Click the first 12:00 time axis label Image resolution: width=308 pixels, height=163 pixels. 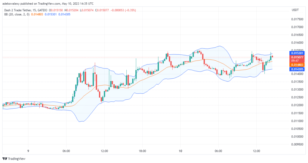[104, 151]
